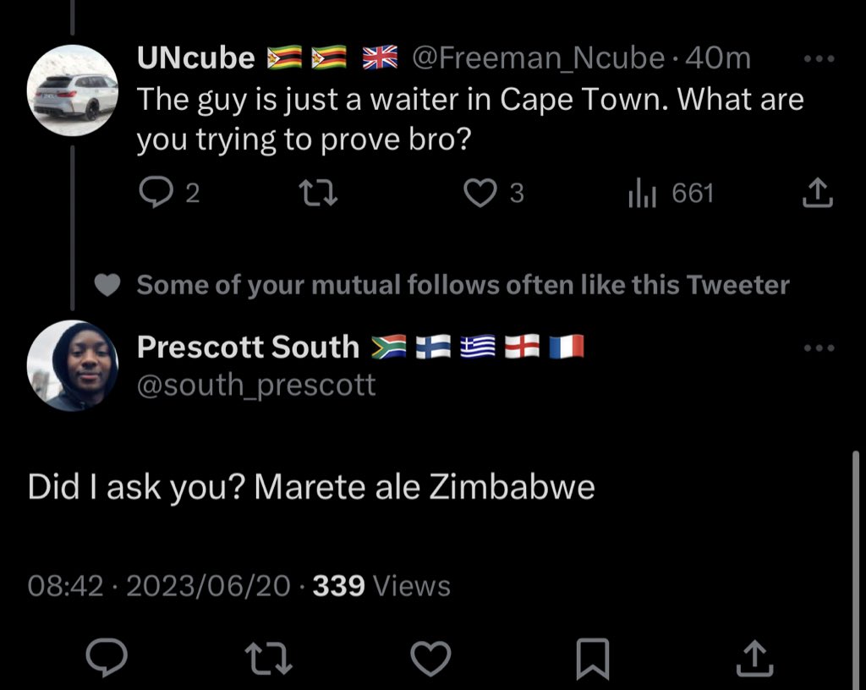
Task: Like Prescott South's main tweet
Action: coord(430,657)
